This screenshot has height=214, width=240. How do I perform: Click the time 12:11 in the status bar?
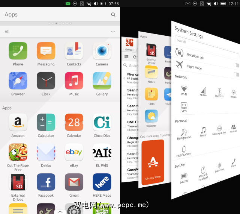pos(234,3)
